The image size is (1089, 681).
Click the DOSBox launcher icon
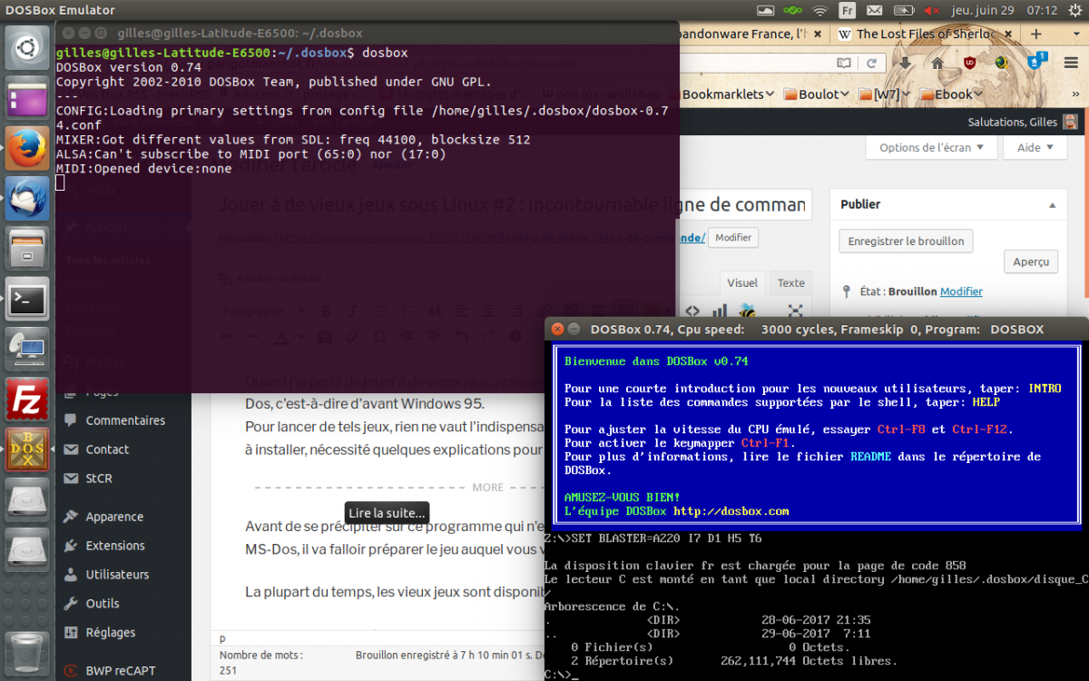click(27, 449)
